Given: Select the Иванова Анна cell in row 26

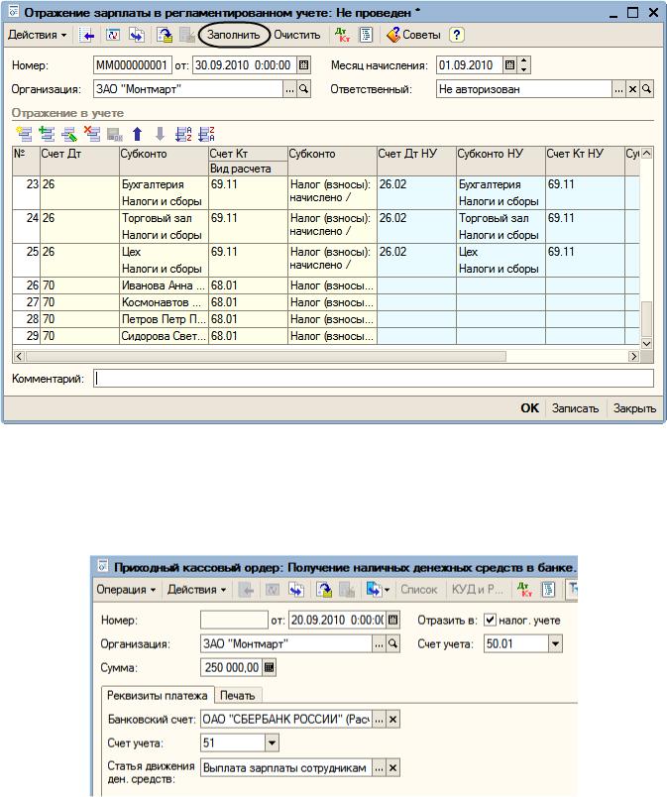Looking at the screenshot, I should [164, 285].
